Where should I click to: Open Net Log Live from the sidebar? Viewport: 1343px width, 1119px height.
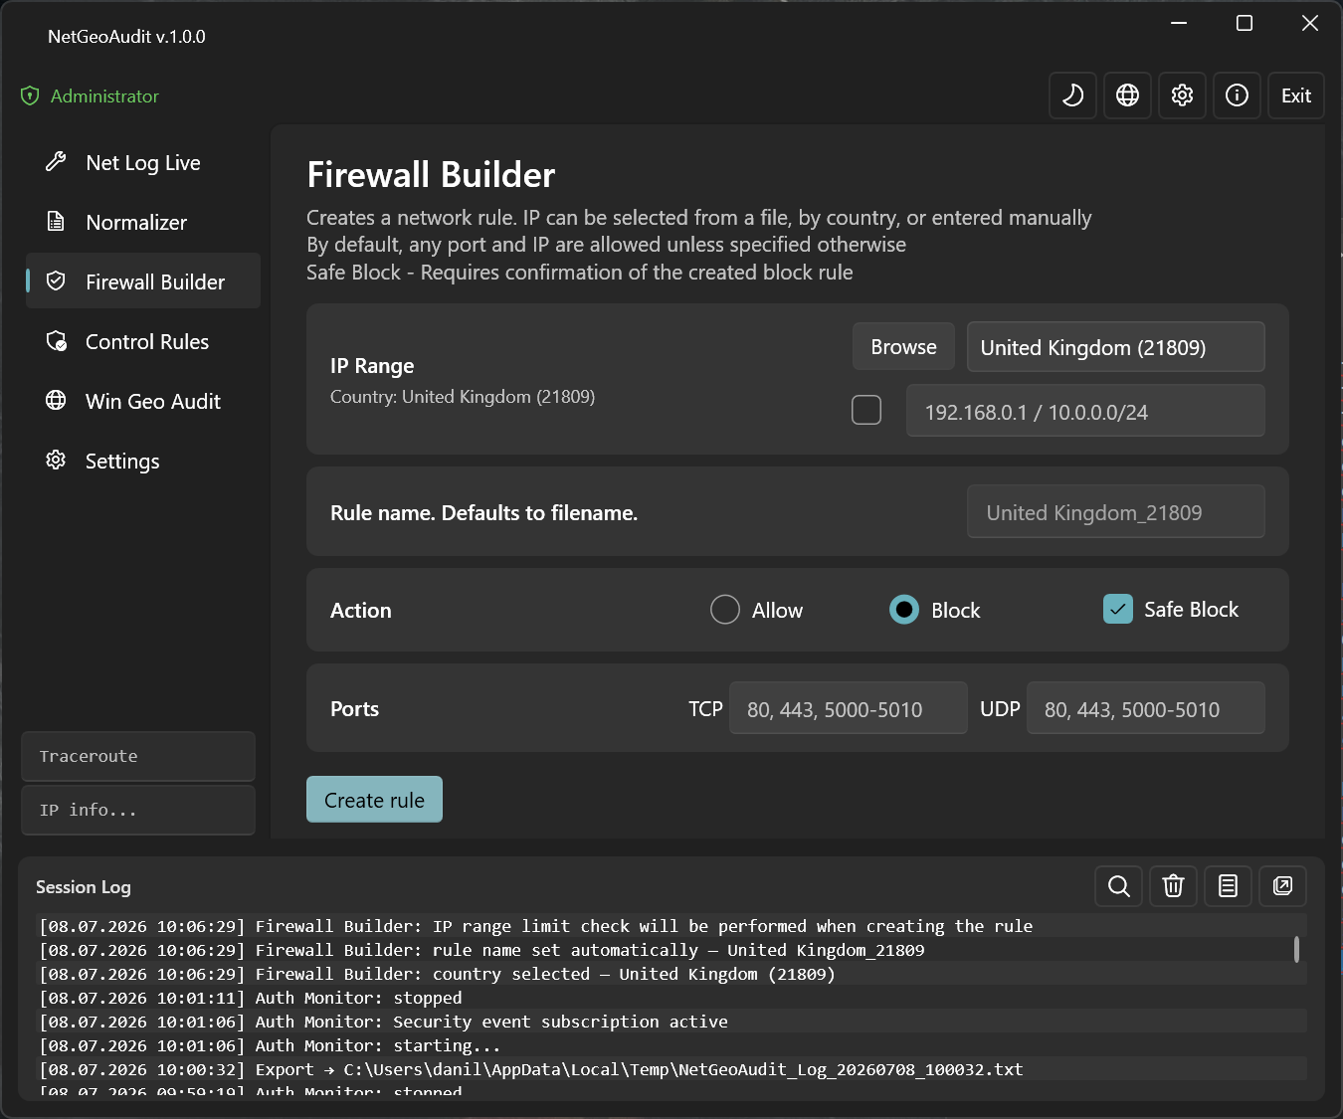tap(142, 163)
